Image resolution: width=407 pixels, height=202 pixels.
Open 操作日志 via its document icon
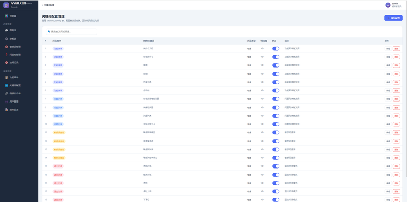(x=6, y=110)
